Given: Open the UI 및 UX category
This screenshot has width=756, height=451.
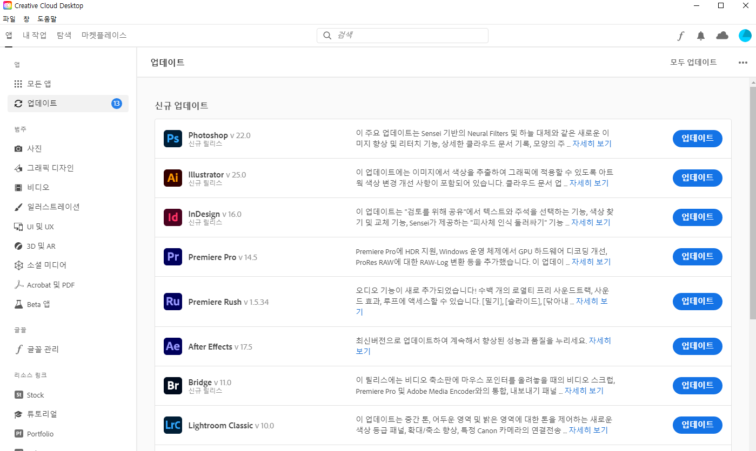Looking at the screenshot, I should pos(68,227).
